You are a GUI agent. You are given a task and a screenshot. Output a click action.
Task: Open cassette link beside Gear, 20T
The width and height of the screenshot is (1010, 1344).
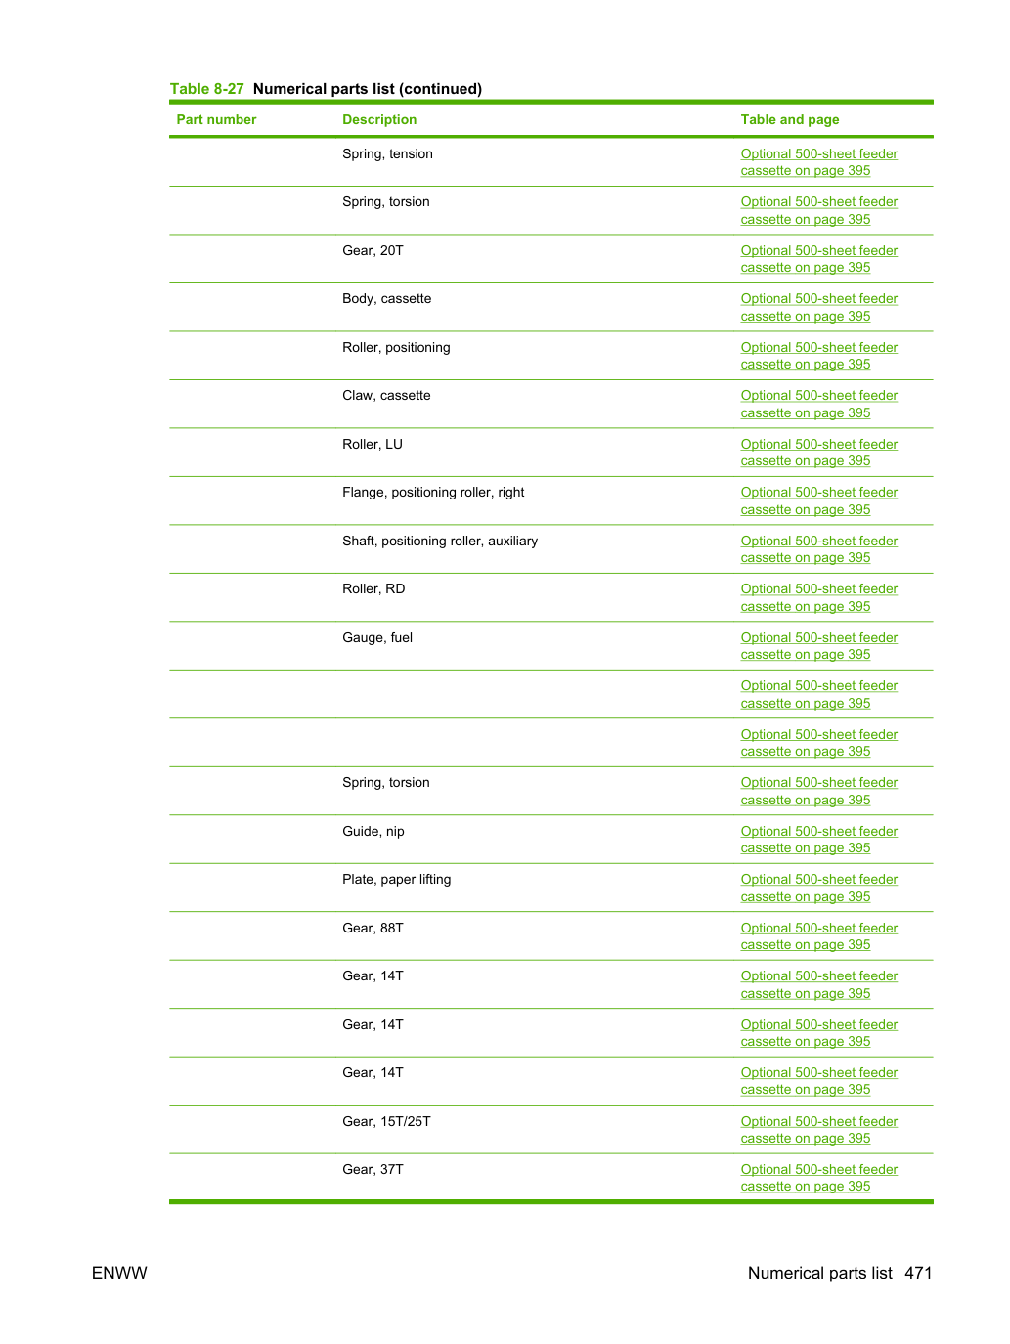coord(818,259)
